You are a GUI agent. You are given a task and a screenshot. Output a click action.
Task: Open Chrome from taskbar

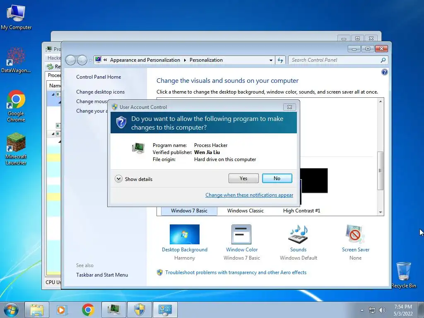[88, 310]
